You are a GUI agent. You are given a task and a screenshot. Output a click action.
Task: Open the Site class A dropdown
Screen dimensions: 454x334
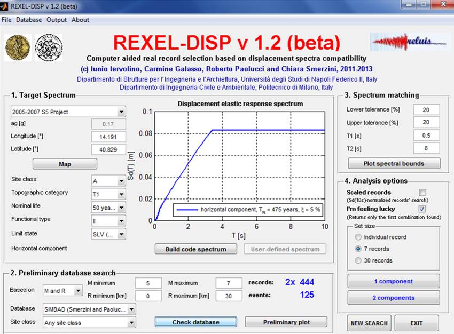[122, 181]
